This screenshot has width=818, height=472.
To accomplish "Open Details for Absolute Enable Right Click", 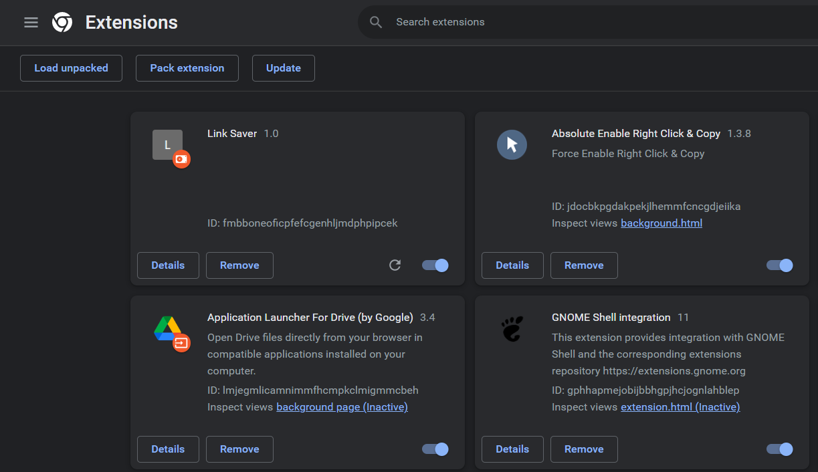I will click(x=512, y=265).
